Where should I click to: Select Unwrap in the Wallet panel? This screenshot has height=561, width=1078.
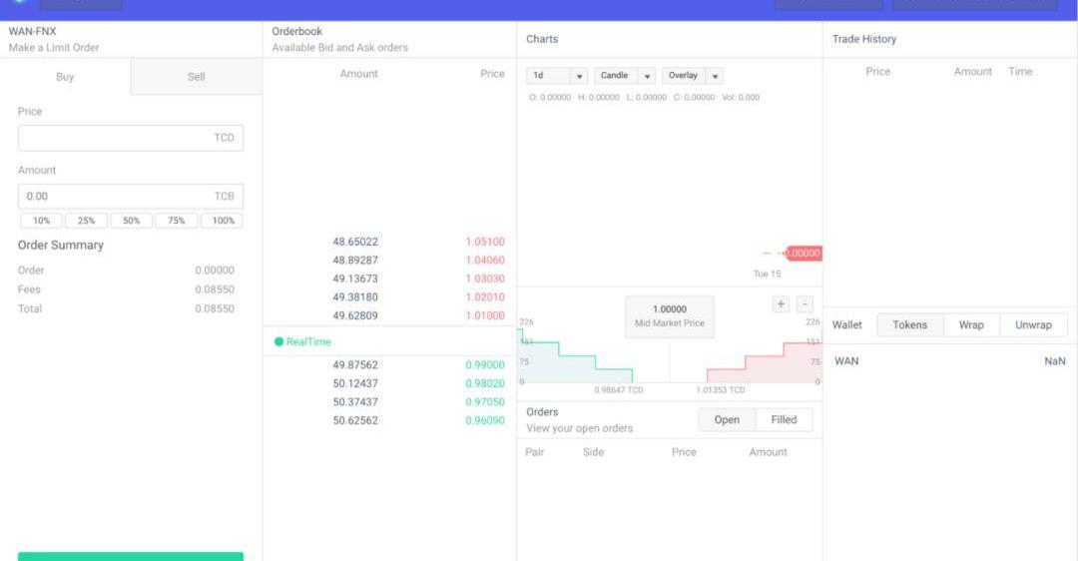pyautogui.click(x=1033, y=325)
